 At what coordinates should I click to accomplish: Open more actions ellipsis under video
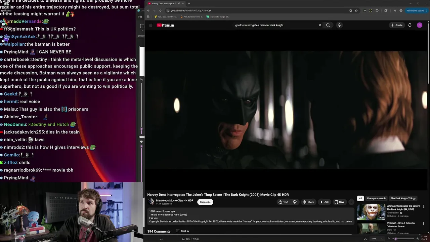(351, 202)
